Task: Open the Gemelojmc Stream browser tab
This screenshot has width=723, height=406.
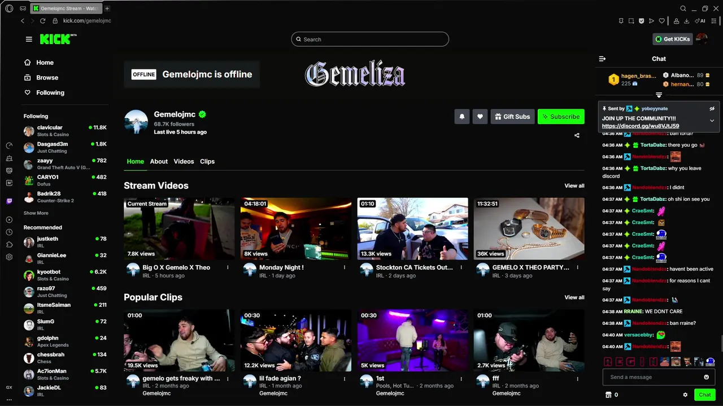Action: coord(67,8)
